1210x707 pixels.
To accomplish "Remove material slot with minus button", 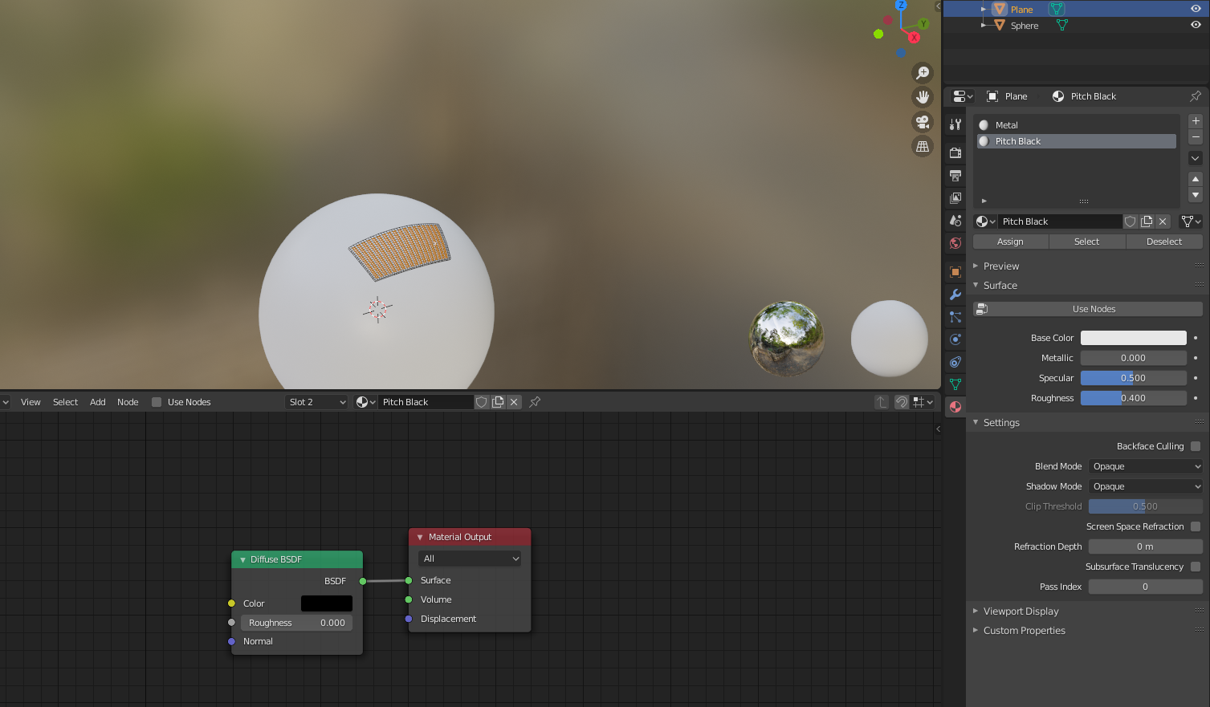I will coord(1196,137).
